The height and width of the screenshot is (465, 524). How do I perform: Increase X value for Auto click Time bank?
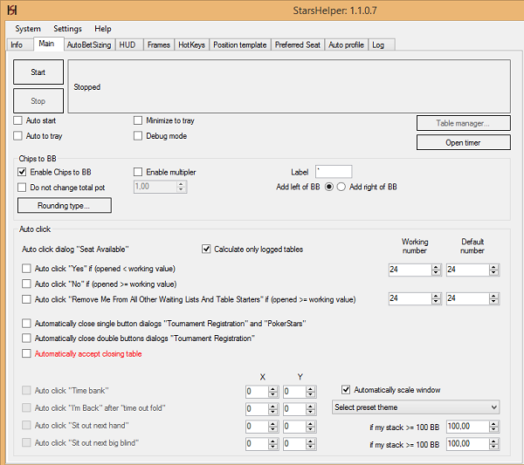pyautogui.click(x=272, y=388)
